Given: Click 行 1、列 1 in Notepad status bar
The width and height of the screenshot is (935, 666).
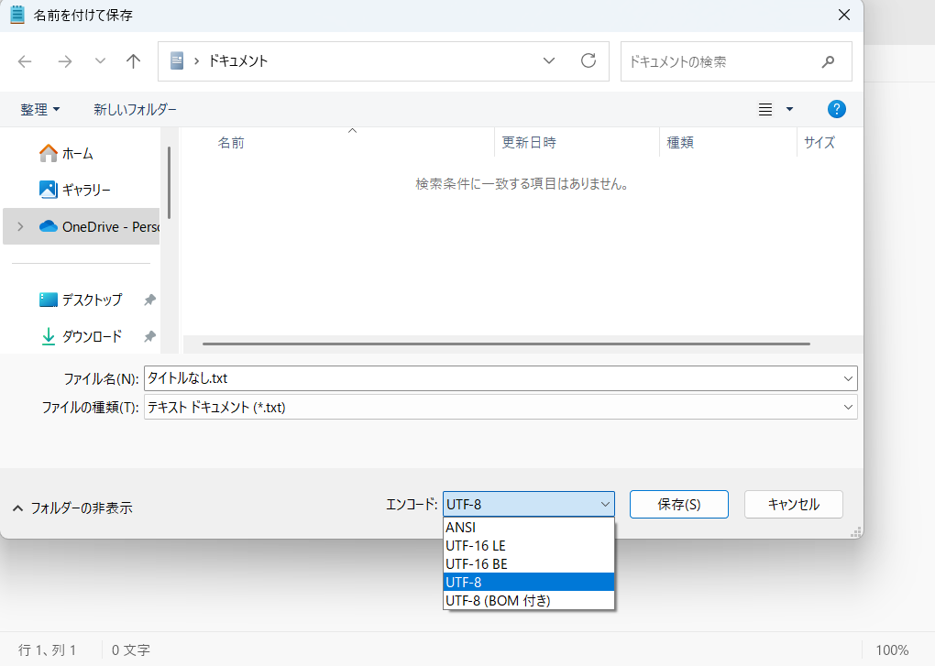Looking at the screenshot, I should click(47, 650).
